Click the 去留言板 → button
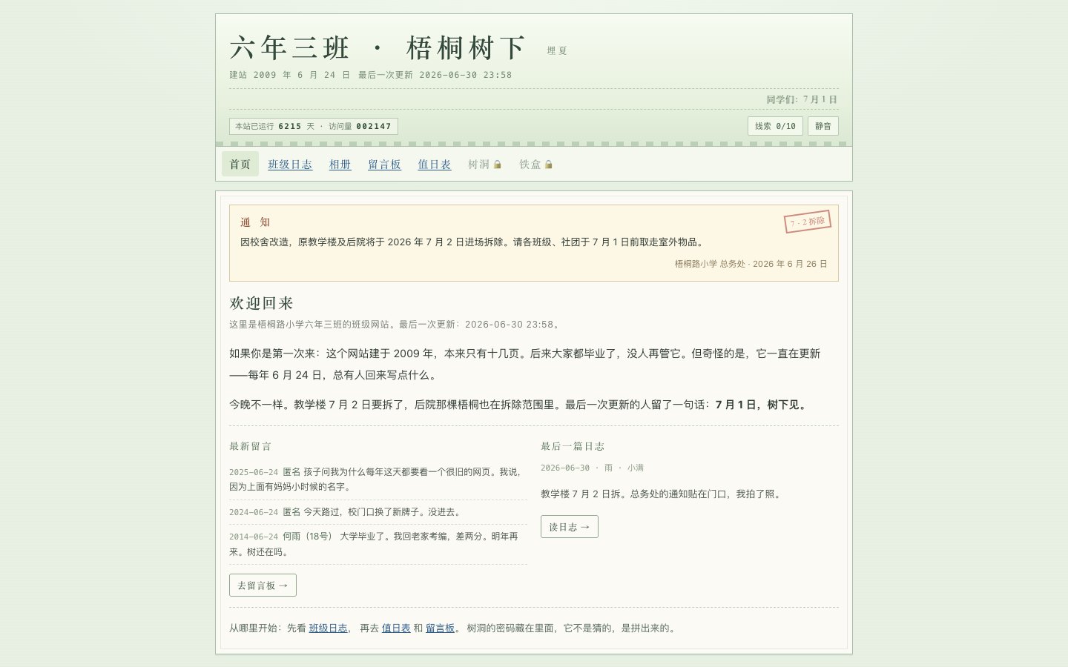This screenshot has height=667, width=1068. coord(263,585)
